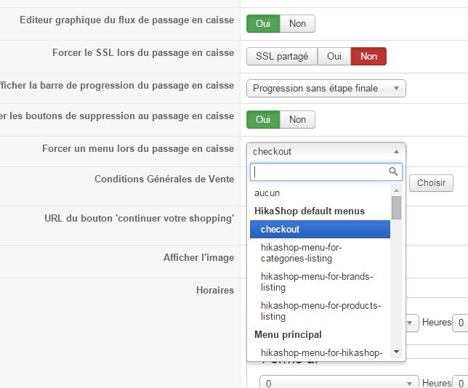Set graphical checkout flow editor to Oui
The image size is (468, 388).
click(x=263, y=23)
